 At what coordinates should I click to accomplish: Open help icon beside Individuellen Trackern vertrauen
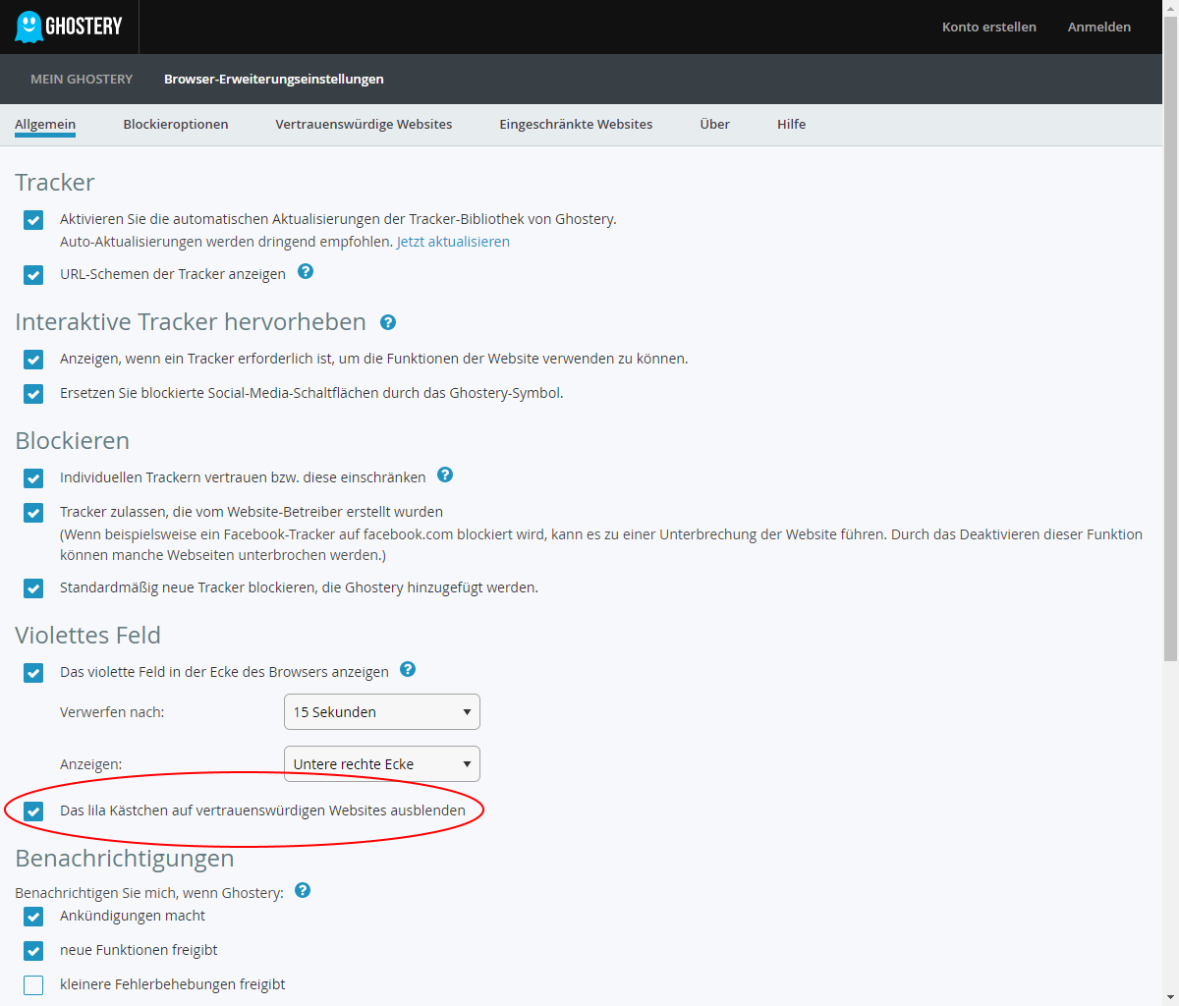(445, 475)
